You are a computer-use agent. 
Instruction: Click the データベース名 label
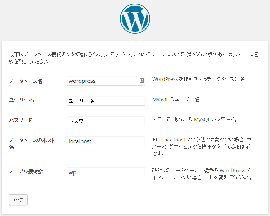[26, 81]
